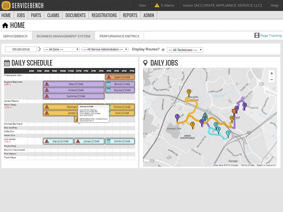Open the CLAIMS menu

tap(53, 15)
